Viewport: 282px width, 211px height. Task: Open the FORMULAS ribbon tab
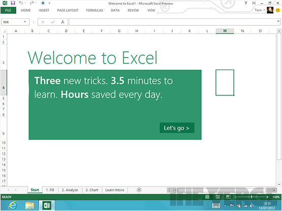coord(95,11)
